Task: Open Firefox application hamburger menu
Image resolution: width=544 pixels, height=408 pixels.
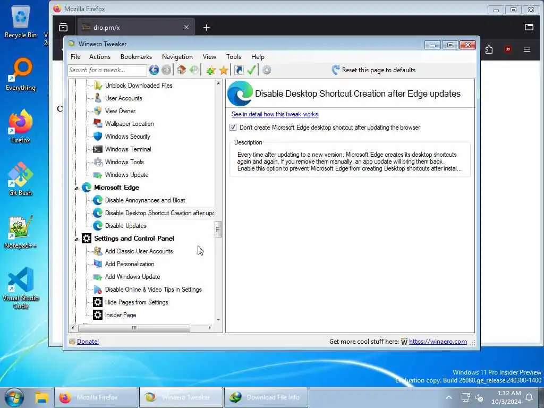Action: [x=526, y=49]
